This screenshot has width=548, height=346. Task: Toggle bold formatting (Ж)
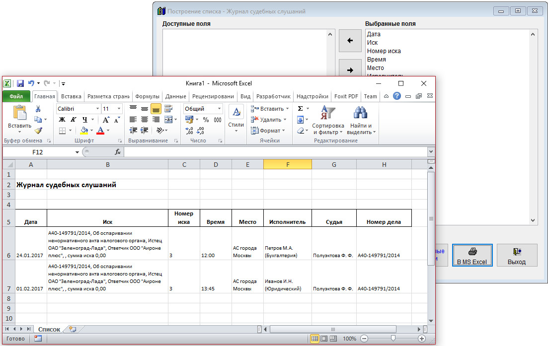click(62, 120)
